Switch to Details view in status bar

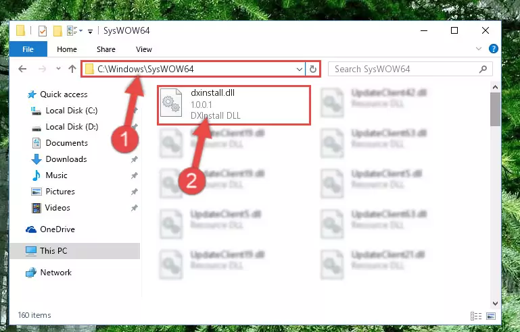[476, 316]
